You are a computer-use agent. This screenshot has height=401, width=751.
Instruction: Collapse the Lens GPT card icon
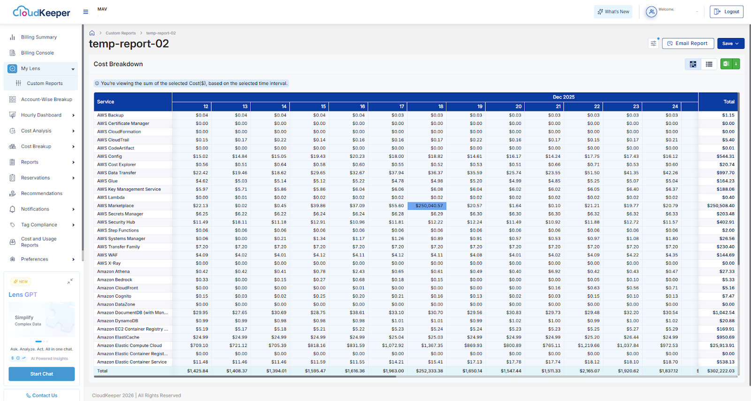(x=70, y=281)
